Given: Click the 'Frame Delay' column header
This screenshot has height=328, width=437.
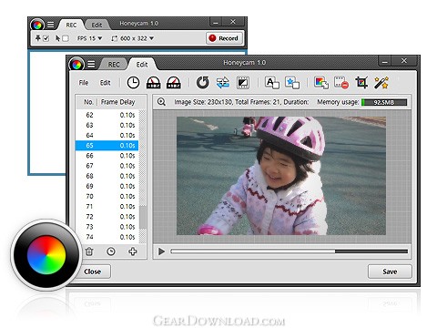Looking at the screenshot, I should tap(117, 102).
